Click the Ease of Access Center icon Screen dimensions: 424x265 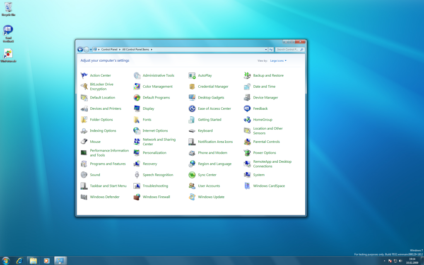click(x=192, y=109)
